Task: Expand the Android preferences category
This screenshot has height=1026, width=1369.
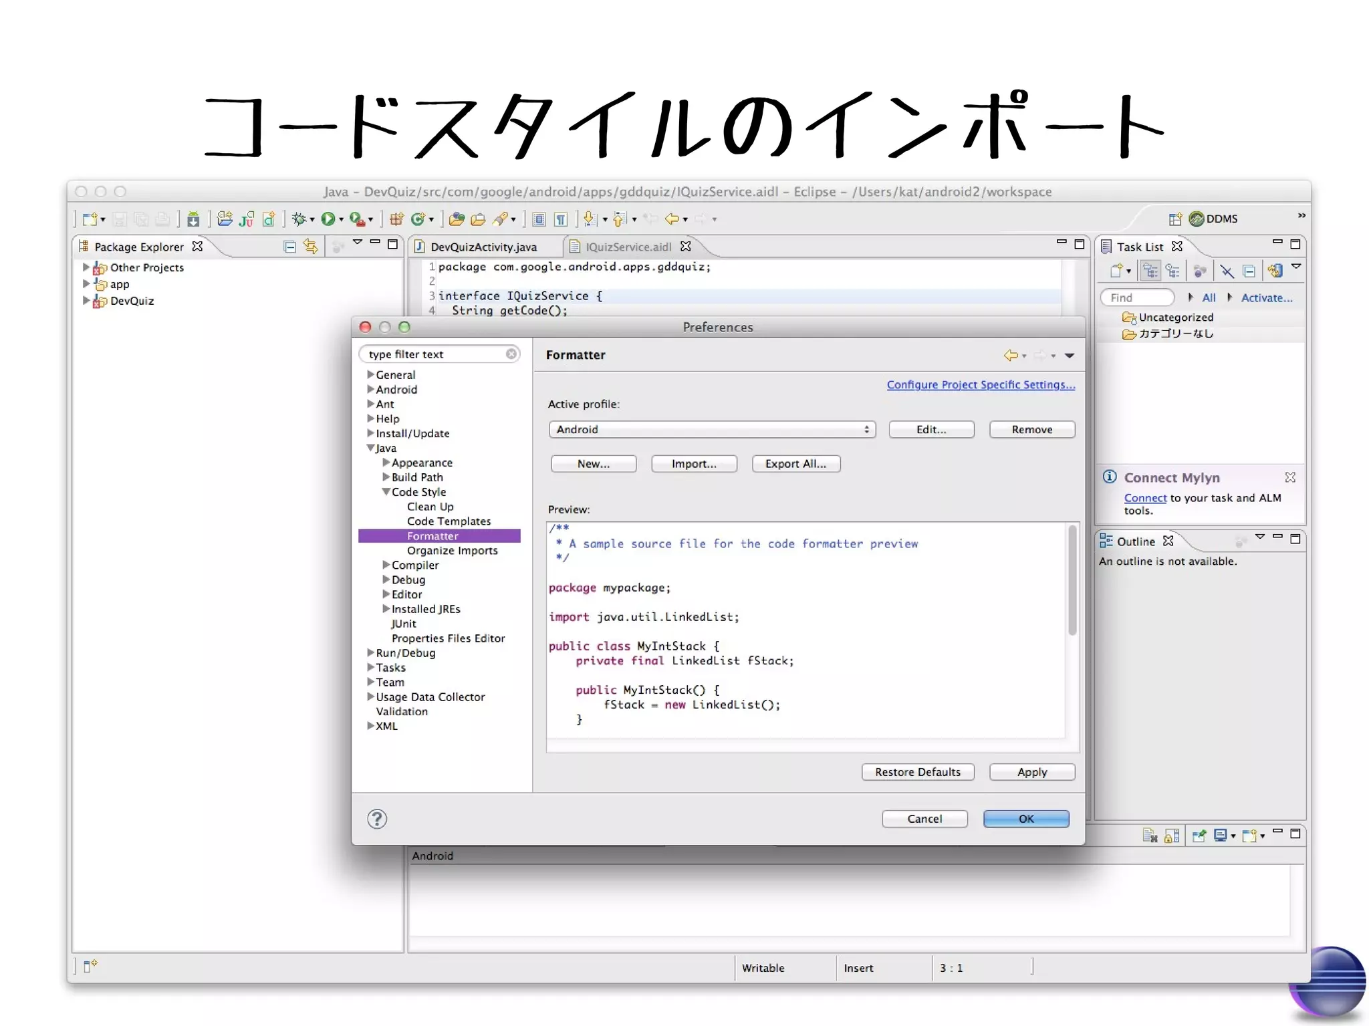Action: click(370, 389)
